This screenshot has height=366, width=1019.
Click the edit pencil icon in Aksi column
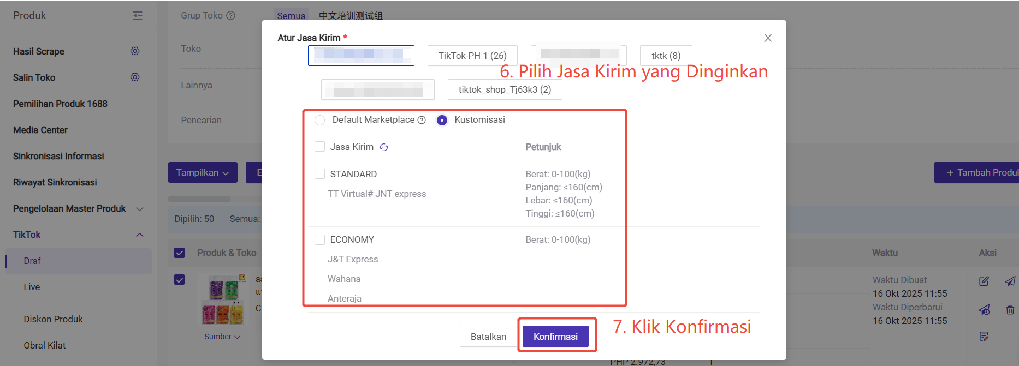coord(984,281)
